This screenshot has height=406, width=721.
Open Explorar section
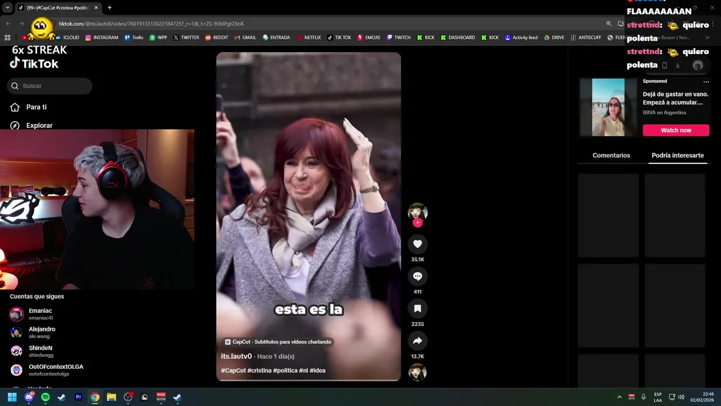coord(31,125)
